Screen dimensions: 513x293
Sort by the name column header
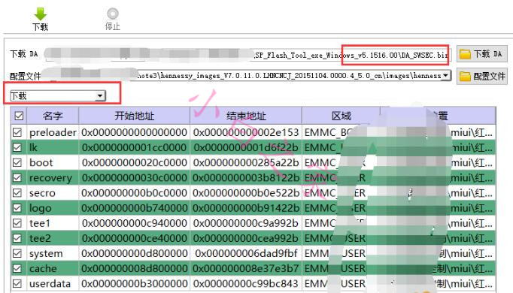53,116
